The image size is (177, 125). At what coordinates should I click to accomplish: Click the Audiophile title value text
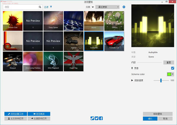pos(153,52)
